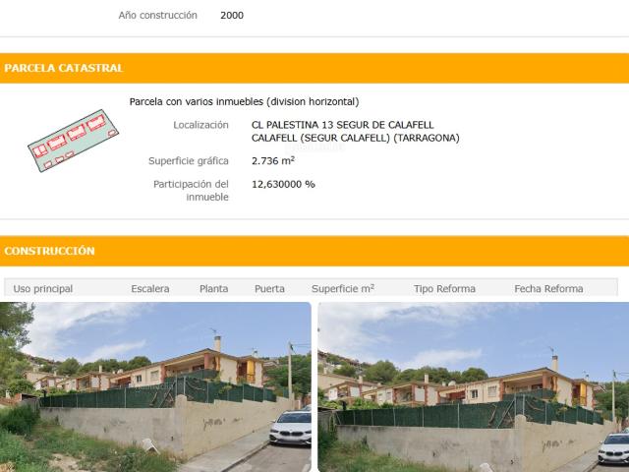The height and width of the screenshot is (472, 629).
Task: Select the Escalera column header
Action: click(x=150, y=288)
